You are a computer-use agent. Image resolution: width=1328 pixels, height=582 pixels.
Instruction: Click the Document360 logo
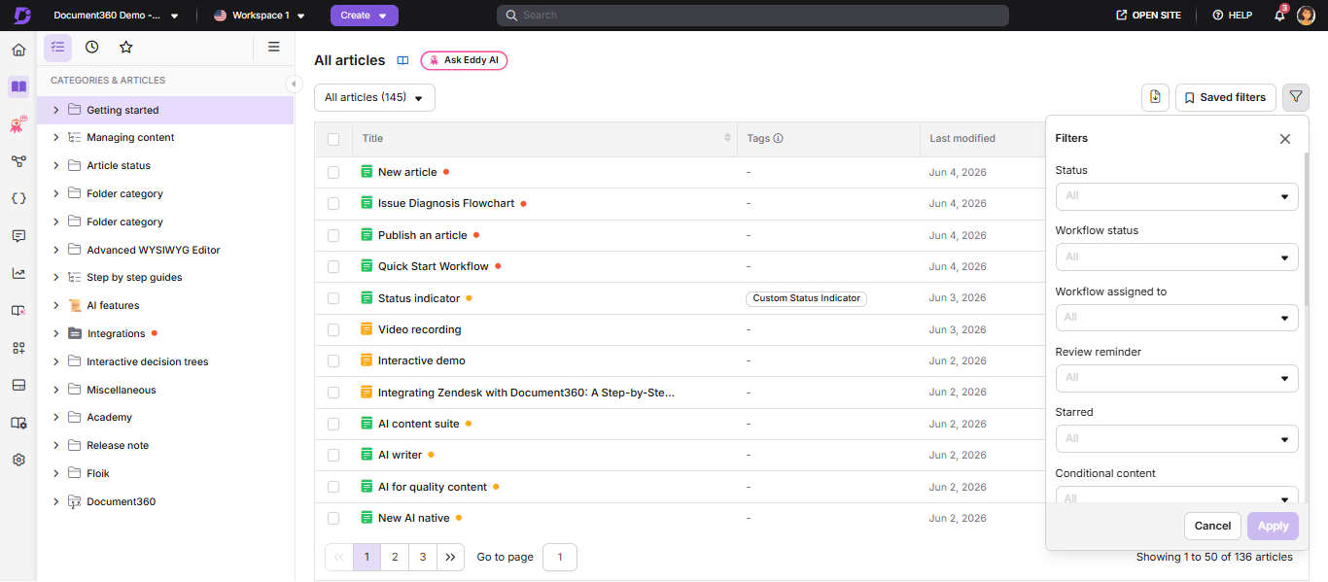pyautogui.click(x=21, y=16)
